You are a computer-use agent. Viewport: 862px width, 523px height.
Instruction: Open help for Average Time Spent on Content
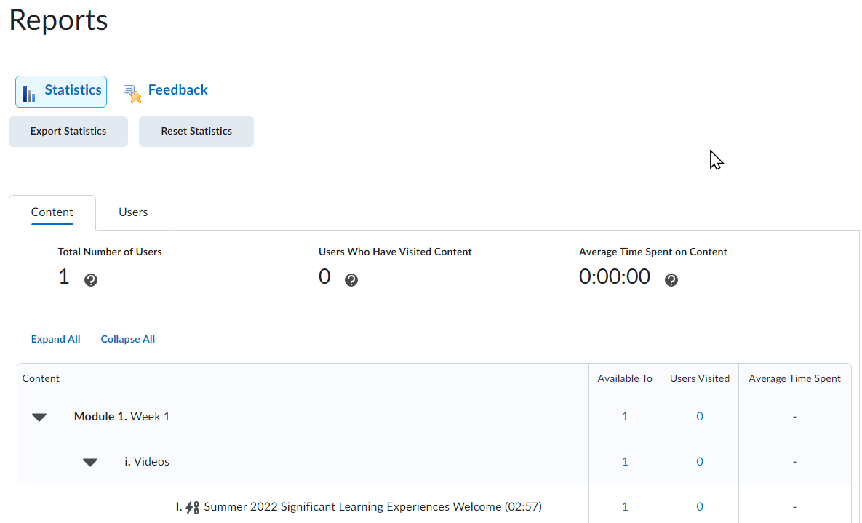[671, 280]
